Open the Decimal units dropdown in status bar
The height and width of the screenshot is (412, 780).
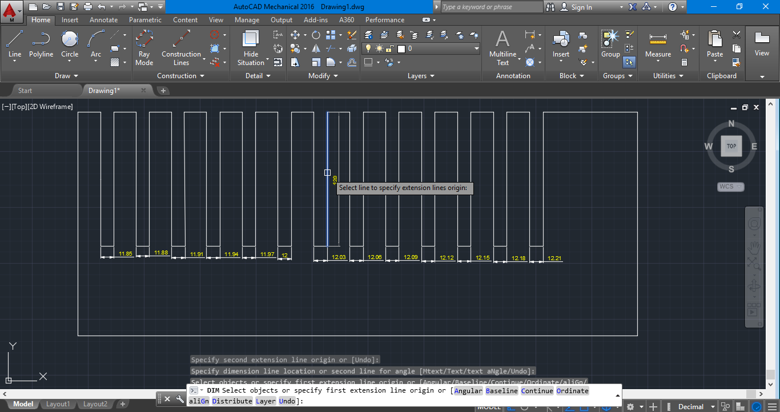695,407
